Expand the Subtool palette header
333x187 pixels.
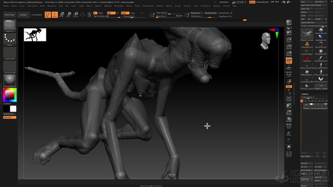(x=305, y=94)
